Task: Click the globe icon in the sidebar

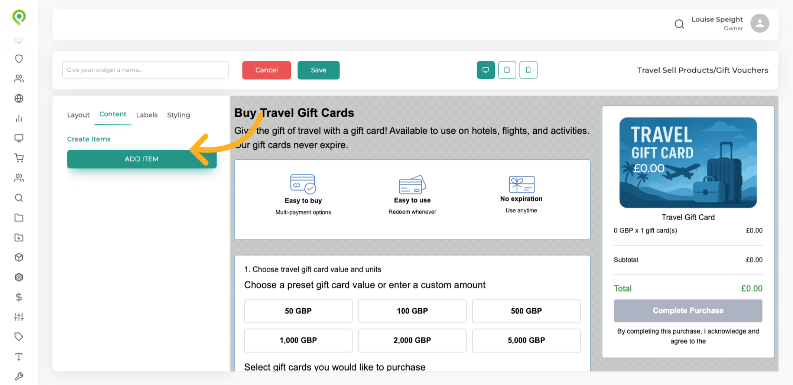Action: point(19,99)
